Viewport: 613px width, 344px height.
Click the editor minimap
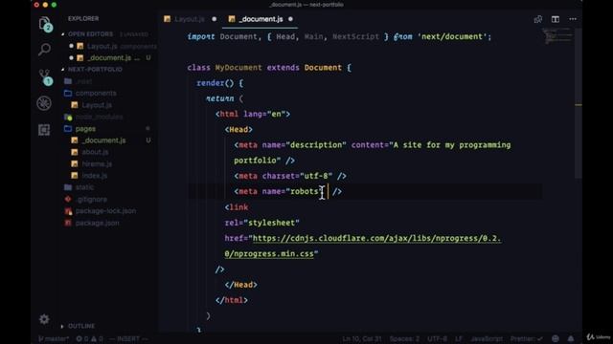[x=557, y=36]
